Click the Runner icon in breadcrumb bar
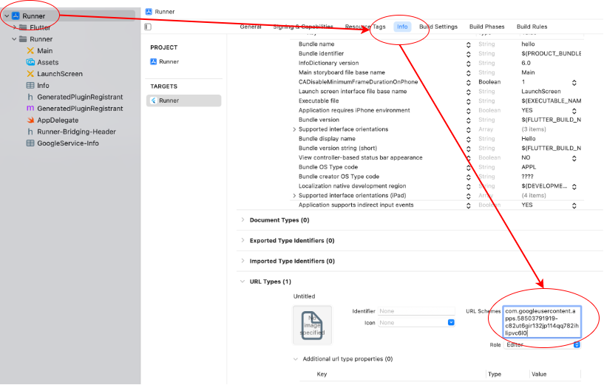Screen dimensions: 604x385 (149, 12)
